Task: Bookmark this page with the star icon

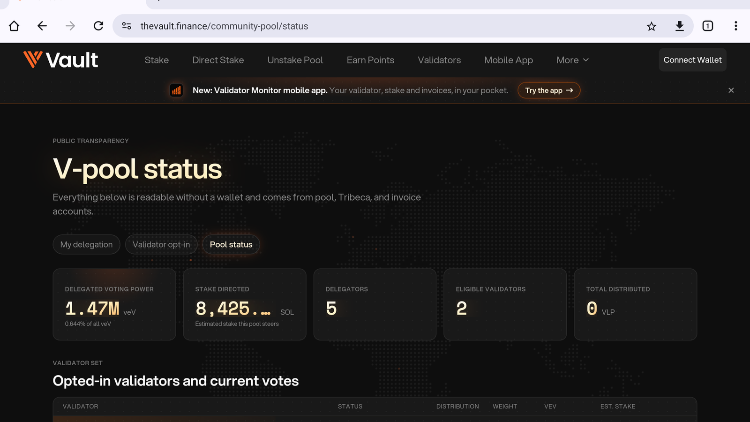Action: pyautogui.click(x=652, y=26)
